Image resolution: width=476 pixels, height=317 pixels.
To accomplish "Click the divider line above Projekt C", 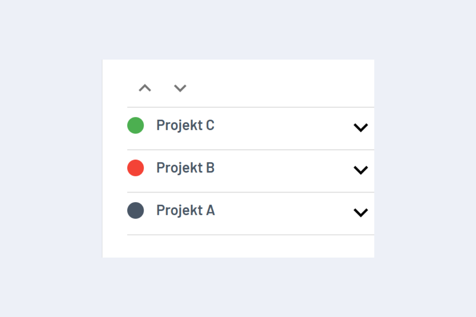I will [250, 107].
